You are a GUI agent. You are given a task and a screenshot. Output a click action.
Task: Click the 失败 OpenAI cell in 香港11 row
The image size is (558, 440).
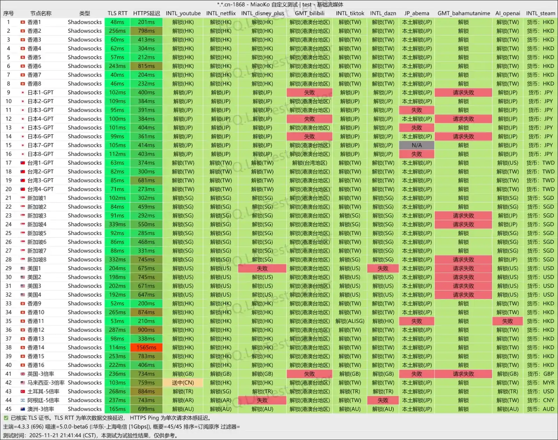507,321
